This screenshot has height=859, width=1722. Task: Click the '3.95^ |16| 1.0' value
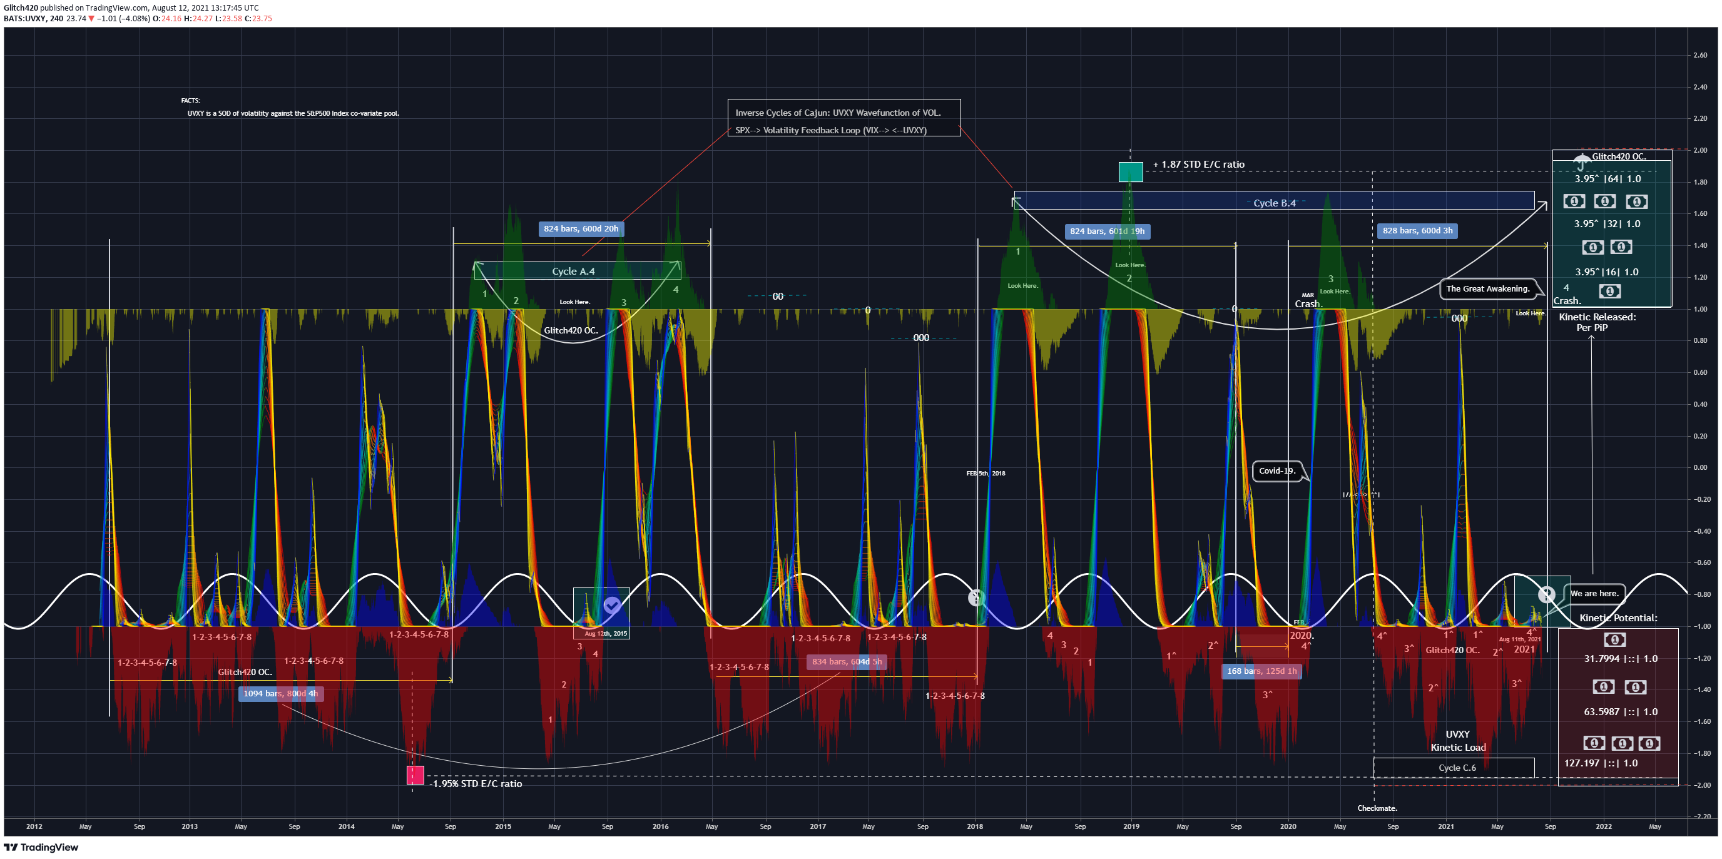(1606, 272)
